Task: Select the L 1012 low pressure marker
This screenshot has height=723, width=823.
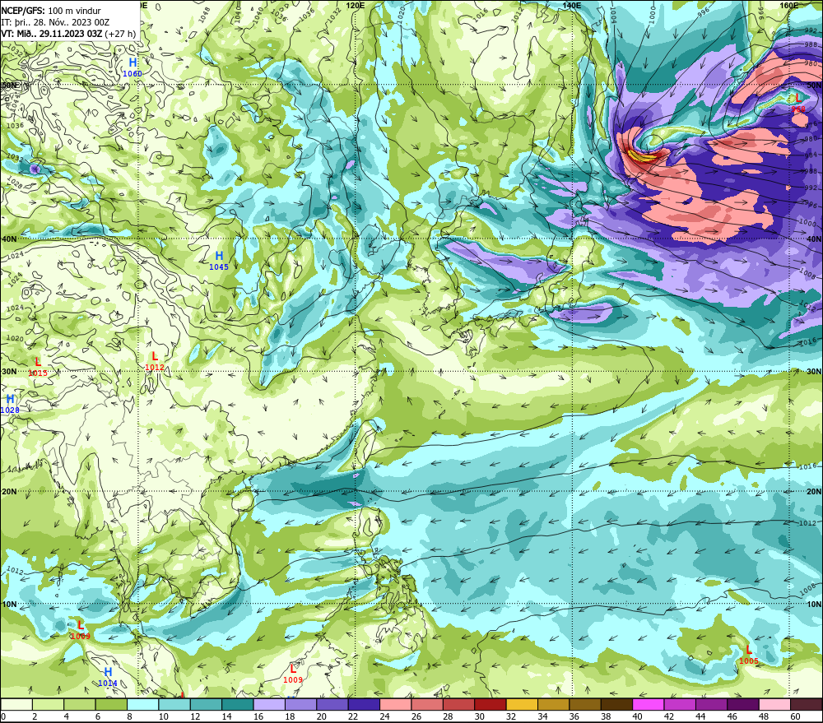Action: (155, 362)
